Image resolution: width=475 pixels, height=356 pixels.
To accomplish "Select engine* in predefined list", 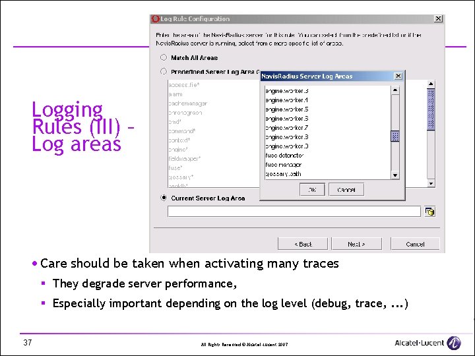I will [x=178, y=150].
